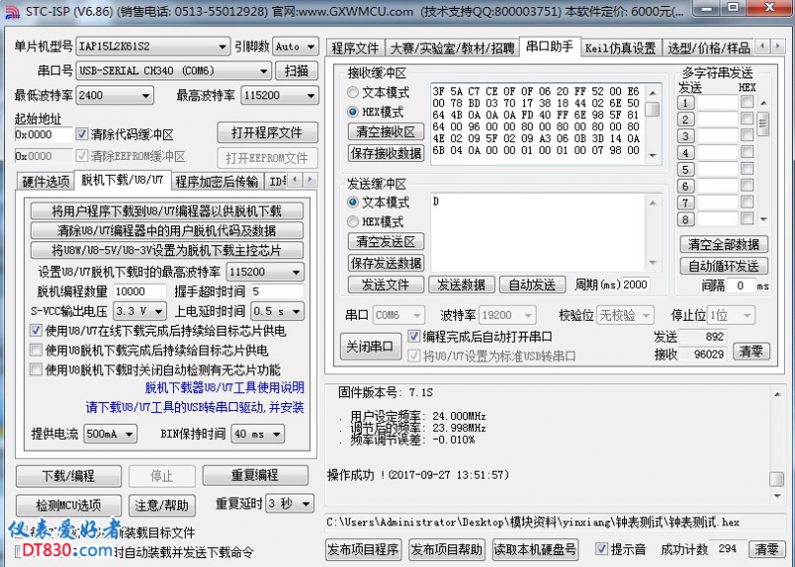Screen dimensions: 795x567
Task: Toggle the 清除代码缓冲区 checkbox
Action: (x=82, y=134)
